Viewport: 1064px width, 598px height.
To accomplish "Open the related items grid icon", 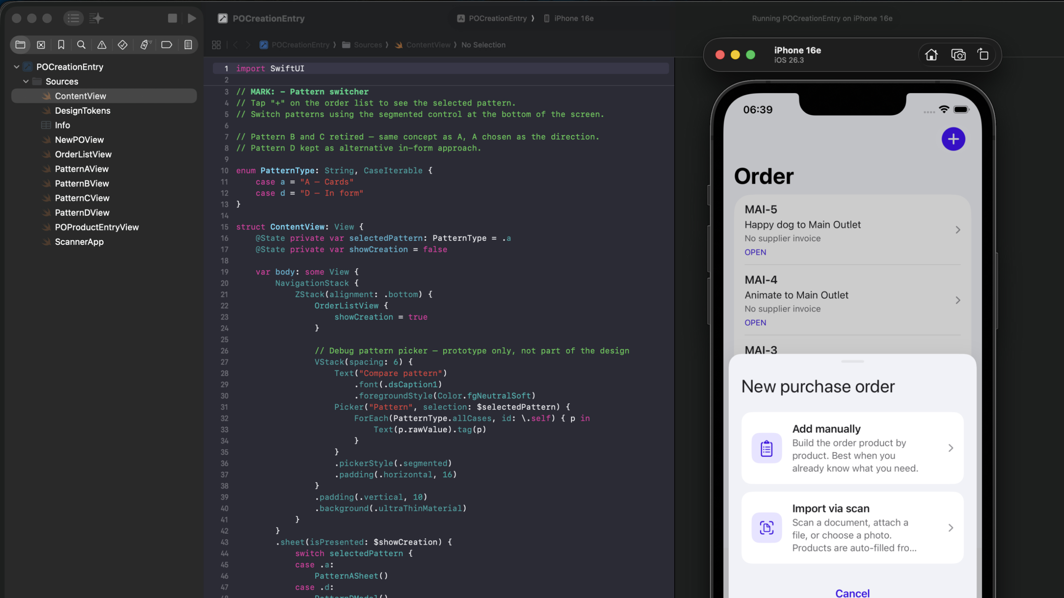I will 216,45.
